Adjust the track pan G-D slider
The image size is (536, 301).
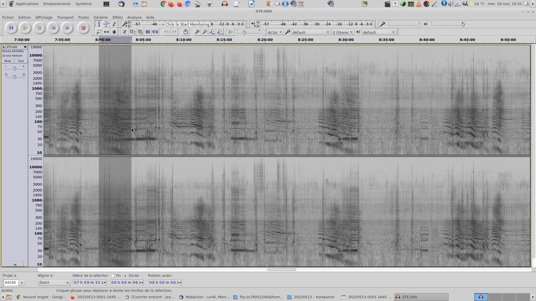click(15, 77)
